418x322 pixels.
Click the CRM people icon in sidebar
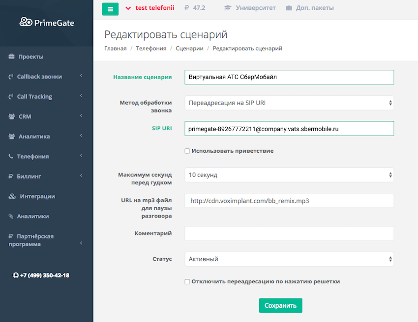(x=11, y=117)
